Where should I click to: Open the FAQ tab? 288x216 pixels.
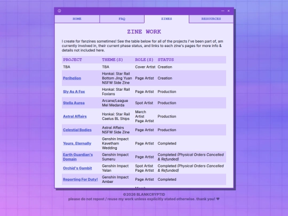click(x=122, y=19)
